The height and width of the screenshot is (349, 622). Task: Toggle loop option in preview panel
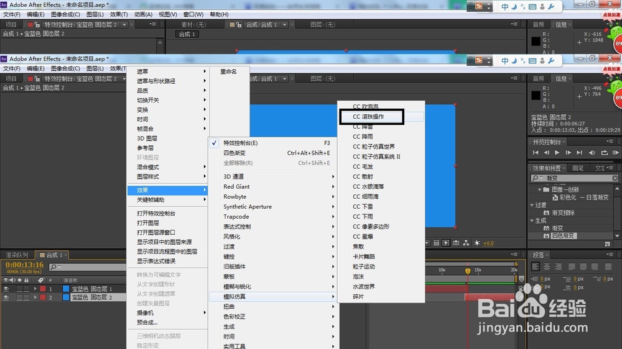(x=604, y=153)
